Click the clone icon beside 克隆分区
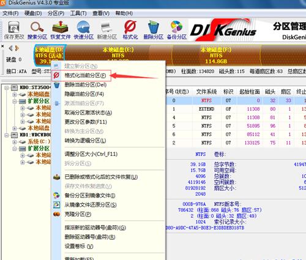306x260 pixels. click(x=56, y=214)
